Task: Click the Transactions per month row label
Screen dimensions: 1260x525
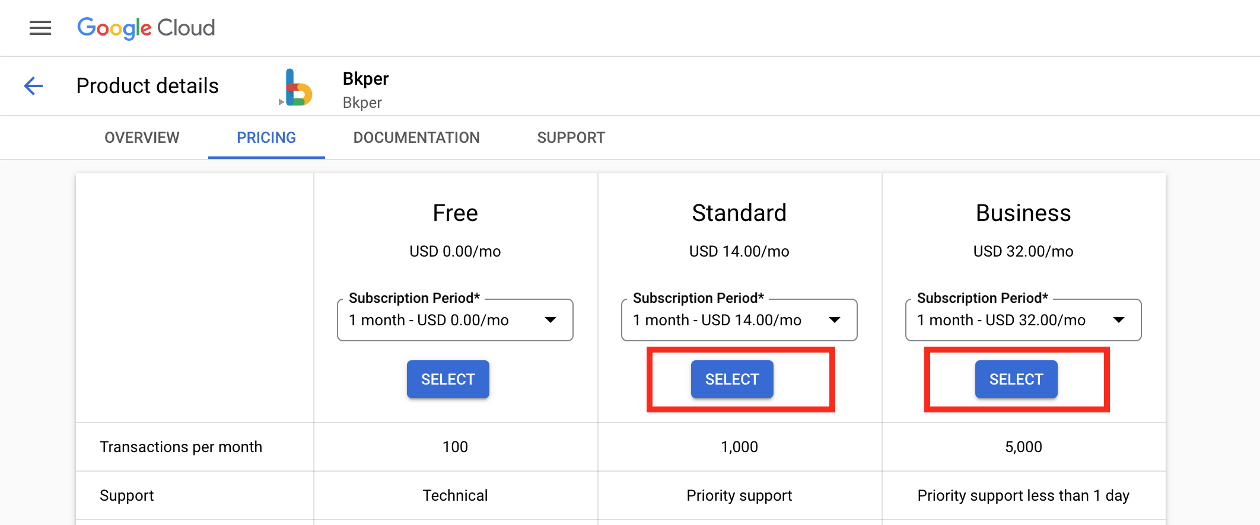Action: [x=181, y=447]
